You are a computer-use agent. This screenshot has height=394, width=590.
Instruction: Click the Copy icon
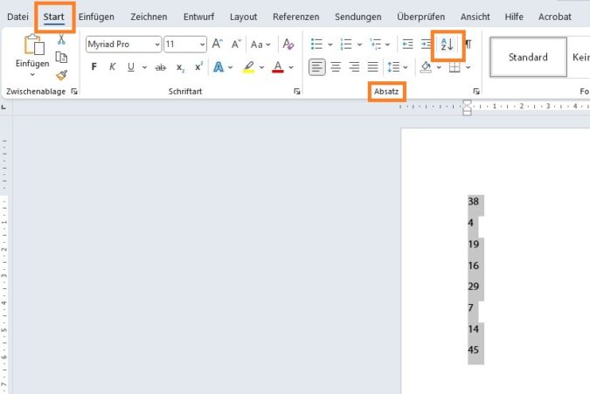point(61,58)
